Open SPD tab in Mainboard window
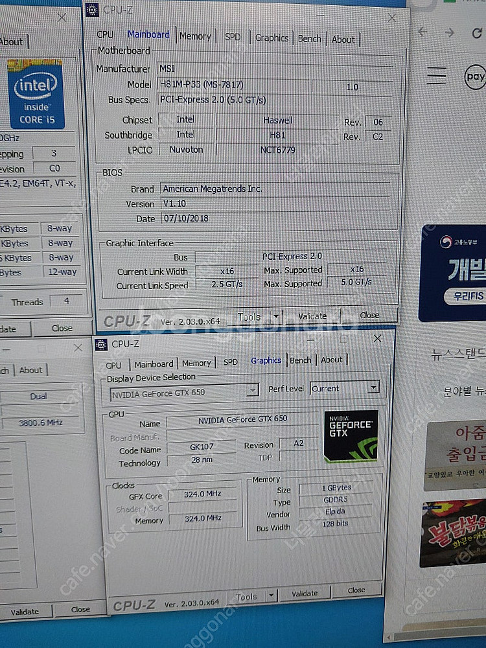 click(x=232, y=37)
